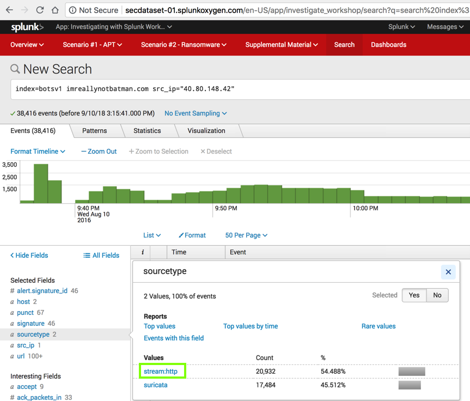
Task: Reload the page with refresh icon
Action: tap(40, 10)
